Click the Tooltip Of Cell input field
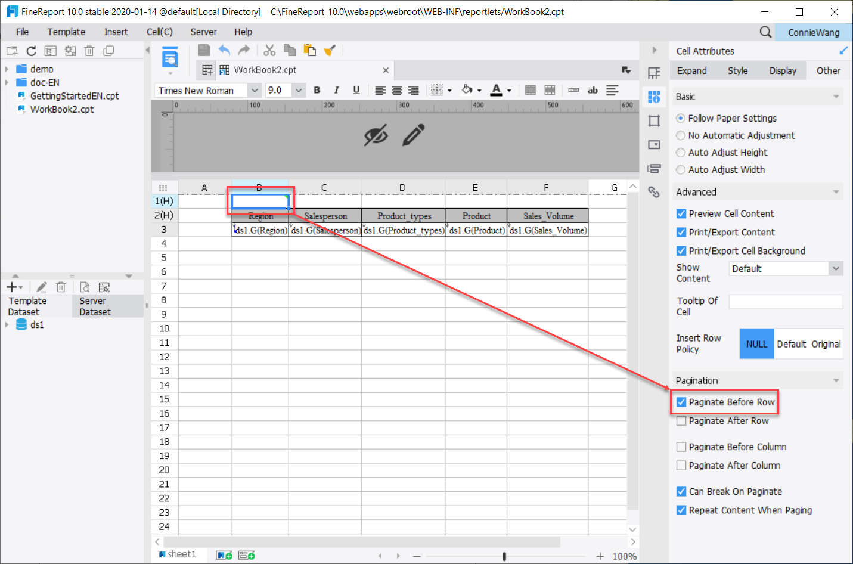853x564 pixels. [786, 301]
